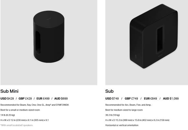188x130 pixels.
Task: Click 'Best for medium-sized to large room'
Action: 124,110
